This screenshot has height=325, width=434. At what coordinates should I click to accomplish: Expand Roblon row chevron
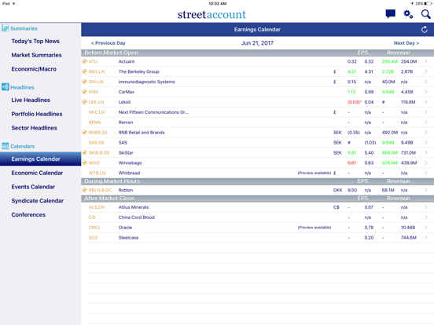pos(426,190)
